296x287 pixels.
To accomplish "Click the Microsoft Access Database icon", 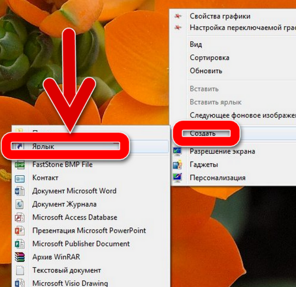I will pyautogui.click(x=20, y=218).
